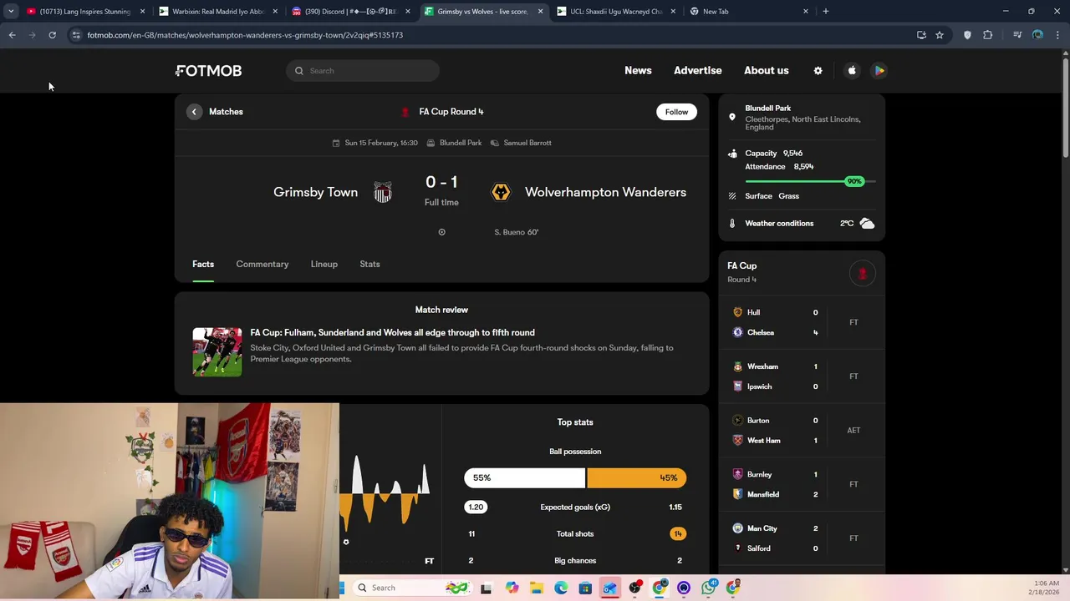Open the Chrome extensions puzzle icon
The width and height of the screenshot is (1070, 601).
coord(988,35)
